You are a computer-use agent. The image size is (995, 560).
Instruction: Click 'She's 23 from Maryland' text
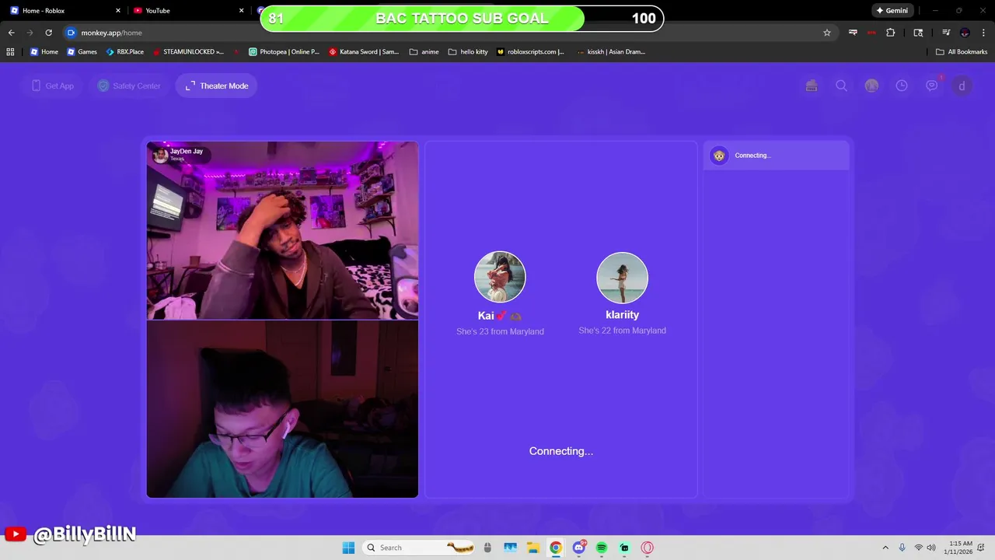tap(500, 331)
